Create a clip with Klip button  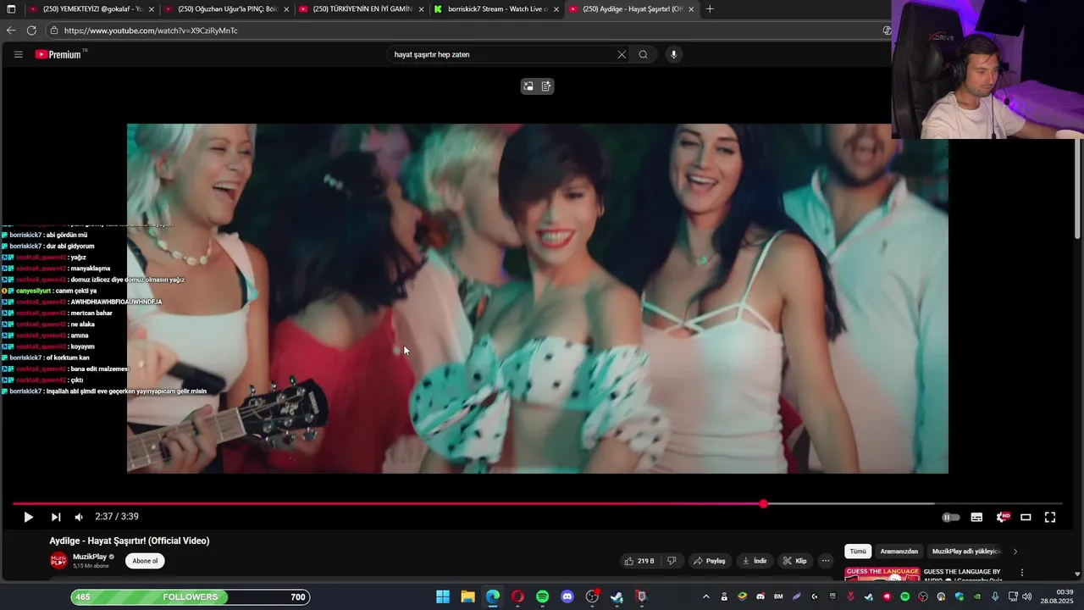[x=794, y=561]
